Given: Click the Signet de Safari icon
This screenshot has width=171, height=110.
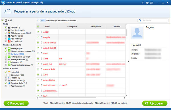Looking at the screenshot, I should tap(9, 83).
